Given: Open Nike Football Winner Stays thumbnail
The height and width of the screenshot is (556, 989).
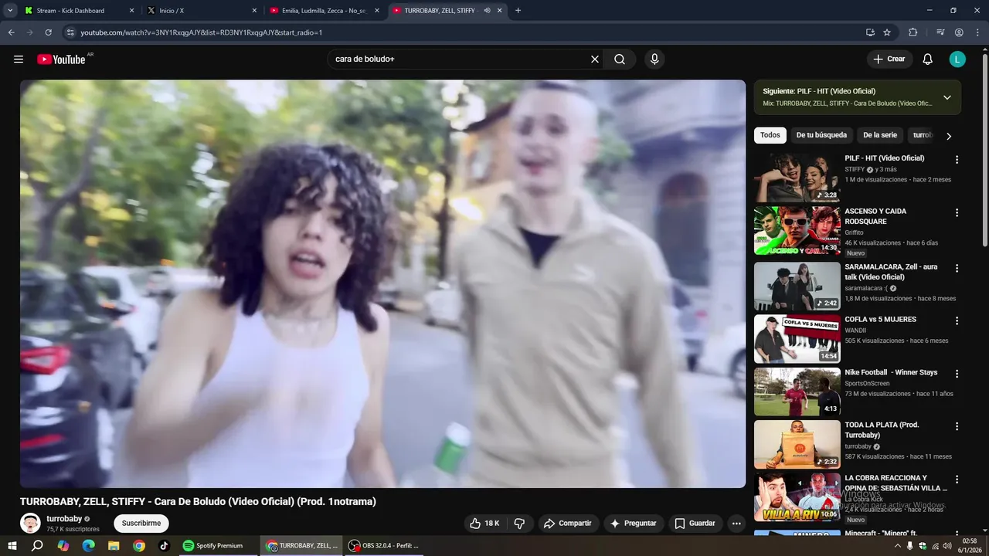Looking at the screenshot, I should point(797,392).
